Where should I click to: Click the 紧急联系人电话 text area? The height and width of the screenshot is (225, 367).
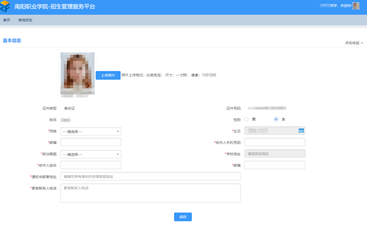click(150, 193)
